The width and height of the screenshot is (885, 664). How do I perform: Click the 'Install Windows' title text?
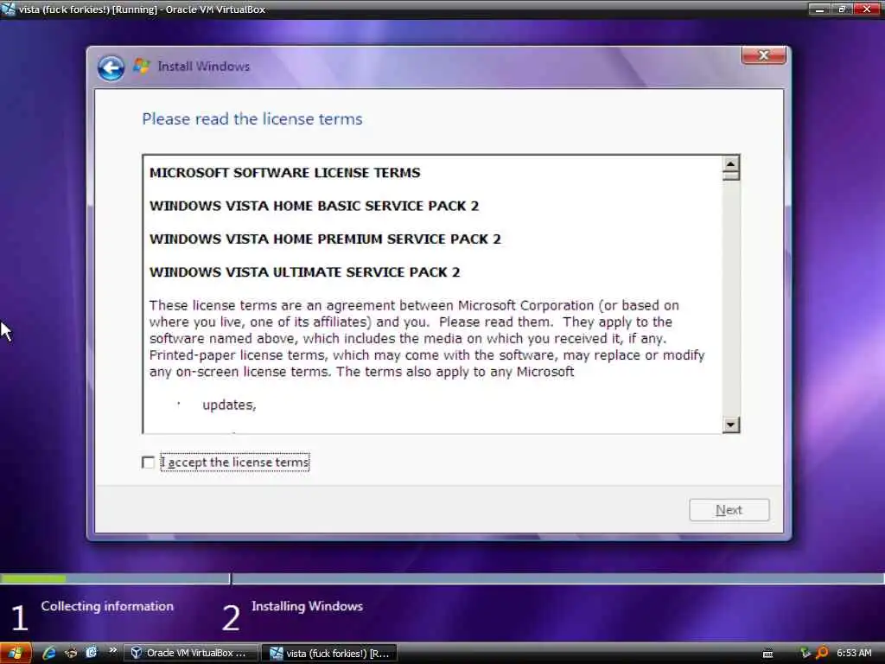pos(204,67)
